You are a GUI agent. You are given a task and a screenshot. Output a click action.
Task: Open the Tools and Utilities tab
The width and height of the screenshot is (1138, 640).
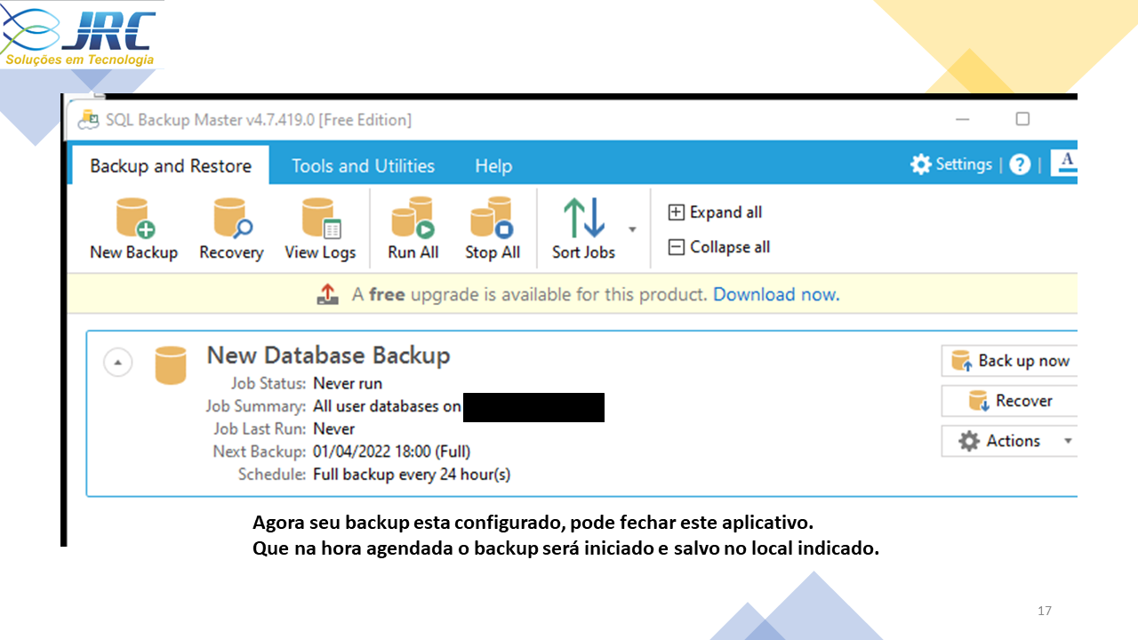[363, 166]
